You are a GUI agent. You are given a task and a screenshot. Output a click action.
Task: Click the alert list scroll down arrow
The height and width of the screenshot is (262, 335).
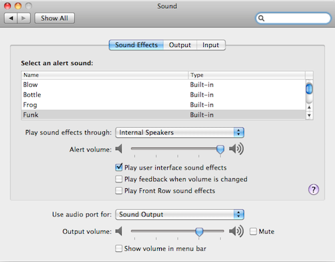[x=309, y=115]
